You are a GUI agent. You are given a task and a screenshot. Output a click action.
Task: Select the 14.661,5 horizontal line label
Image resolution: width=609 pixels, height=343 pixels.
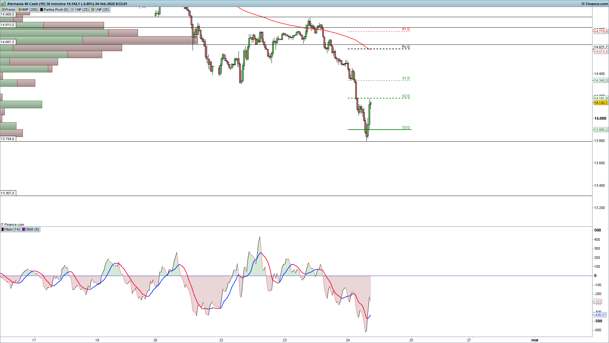pyautogui.click(x=8, y=42)
